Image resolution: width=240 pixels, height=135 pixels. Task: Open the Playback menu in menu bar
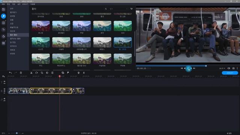click(13, 4)
